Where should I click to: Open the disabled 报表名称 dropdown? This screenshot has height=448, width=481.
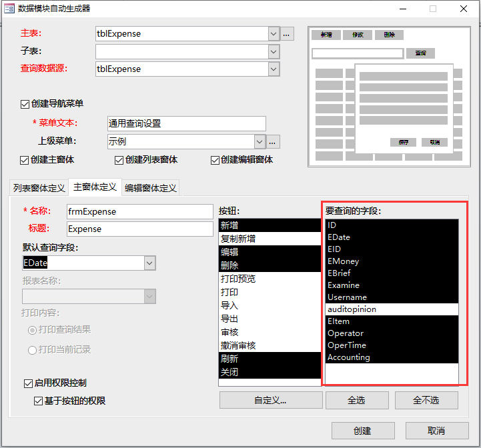tap(149, 296)
